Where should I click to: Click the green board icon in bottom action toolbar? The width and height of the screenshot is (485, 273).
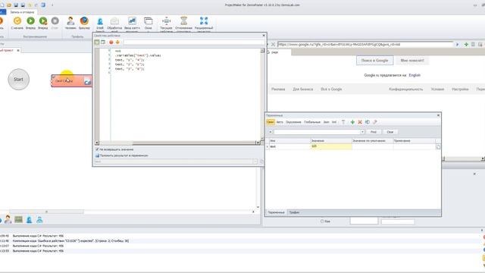pos(18,220)
